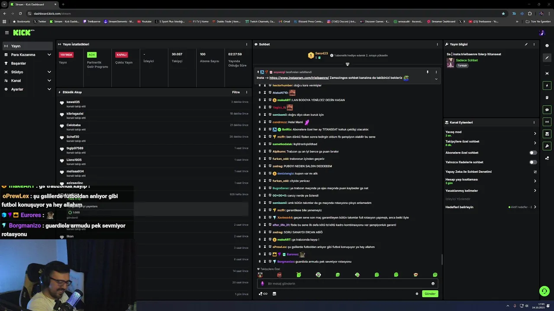
Task: Open Takipçilere özel sohbet settings arrow
Action: (x=535, y=143)
